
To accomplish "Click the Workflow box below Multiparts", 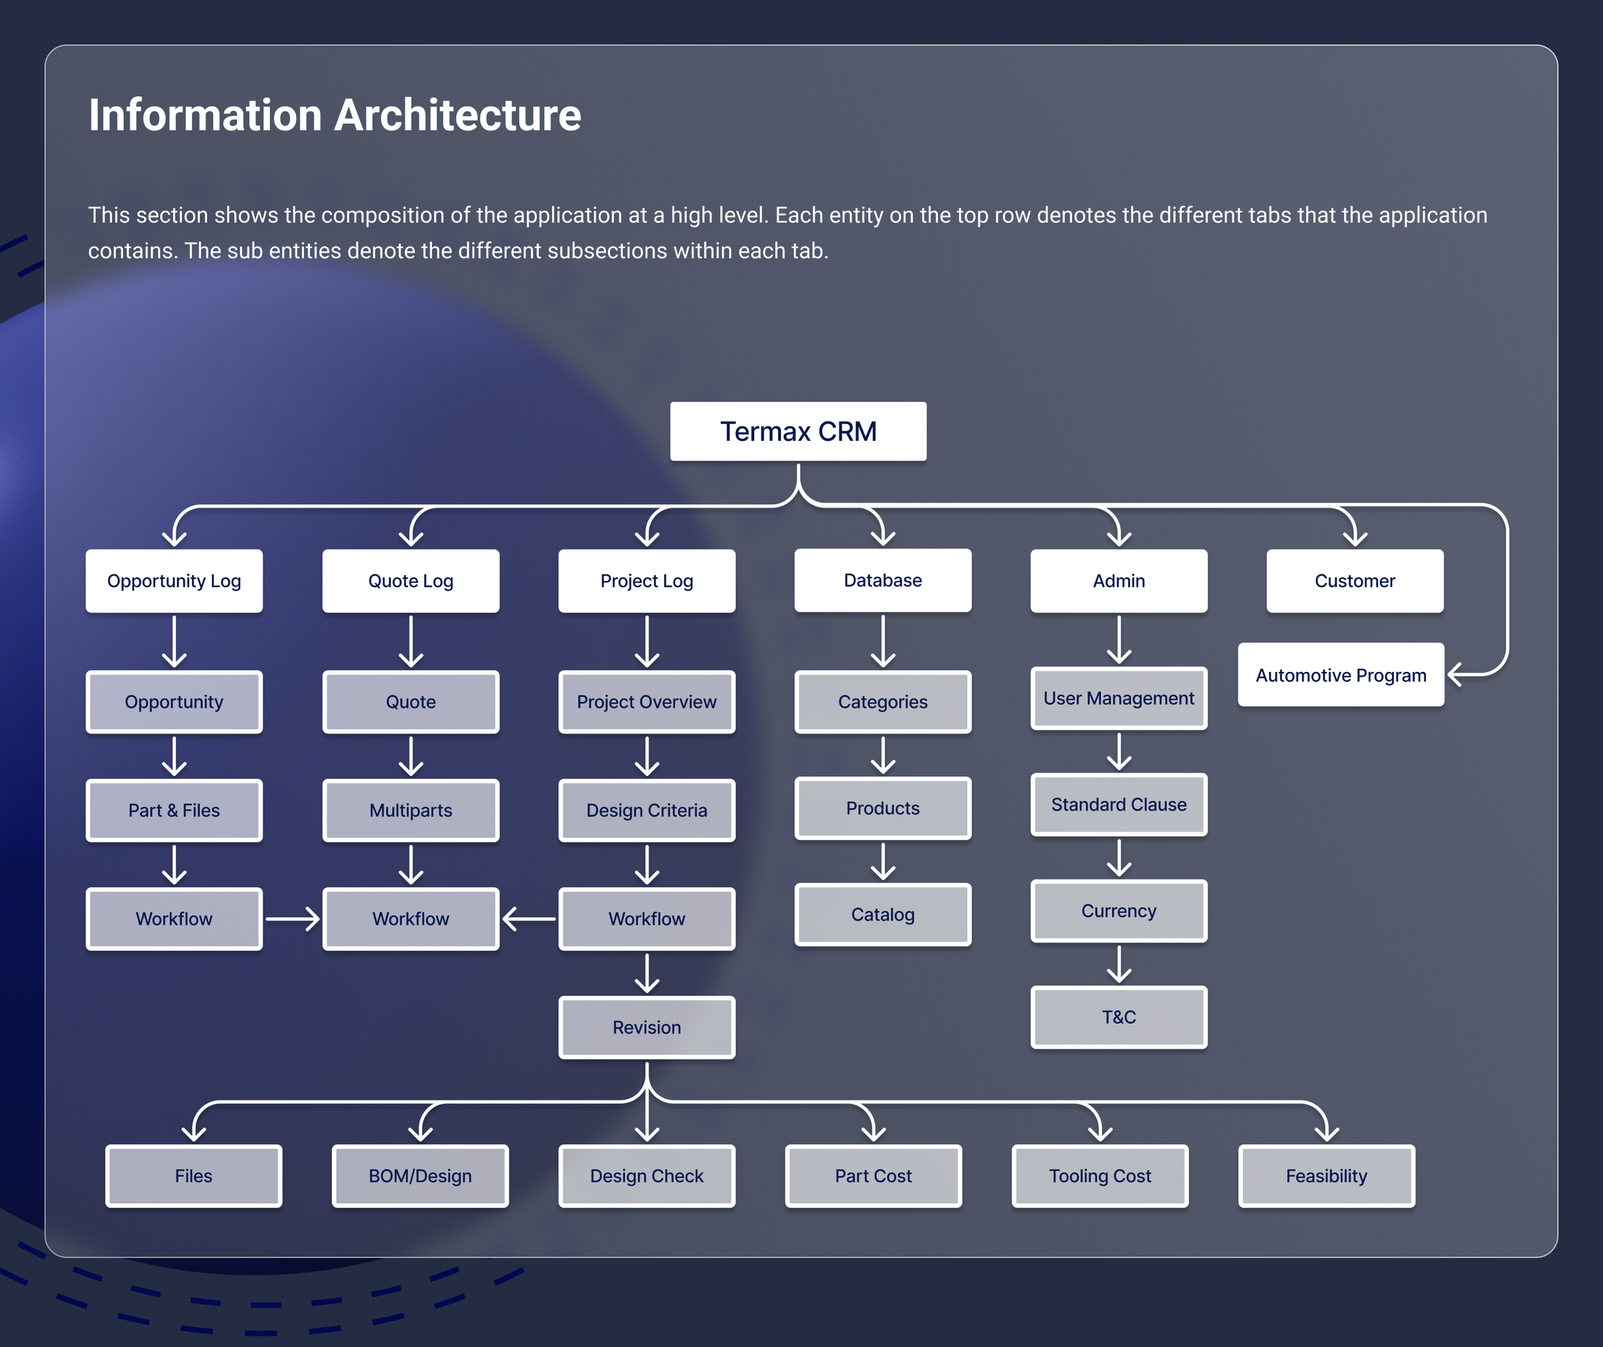I will 411,919.
